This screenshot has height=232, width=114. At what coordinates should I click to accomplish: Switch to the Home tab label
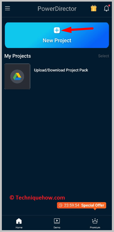click(x=19, y=228)
